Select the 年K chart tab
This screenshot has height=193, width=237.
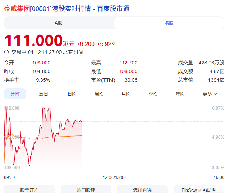coord(179,94)
